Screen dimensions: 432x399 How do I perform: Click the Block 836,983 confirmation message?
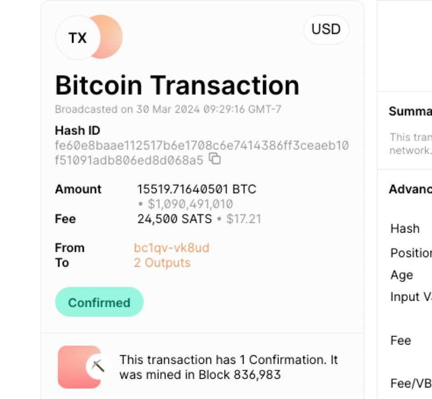pos(228,367)
